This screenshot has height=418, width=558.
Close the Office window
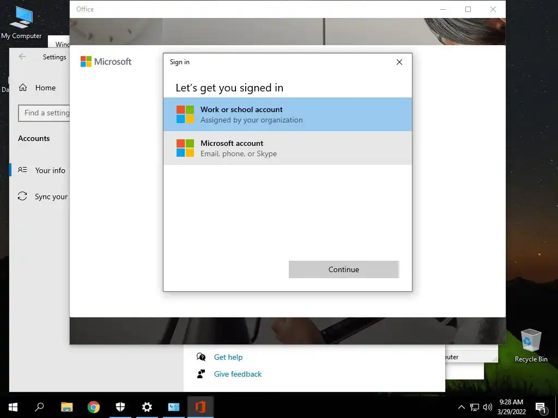(x=493, y=9)
